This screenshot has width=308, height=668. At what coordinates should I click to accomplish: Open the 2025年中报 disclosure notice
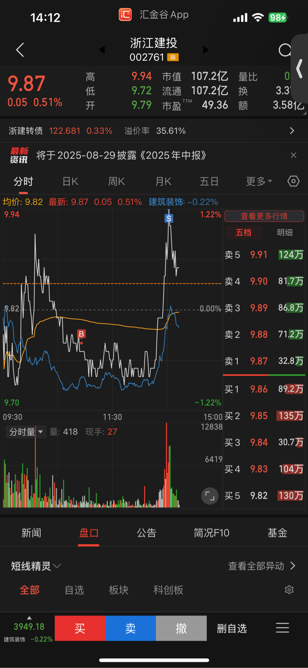(122, 155)
